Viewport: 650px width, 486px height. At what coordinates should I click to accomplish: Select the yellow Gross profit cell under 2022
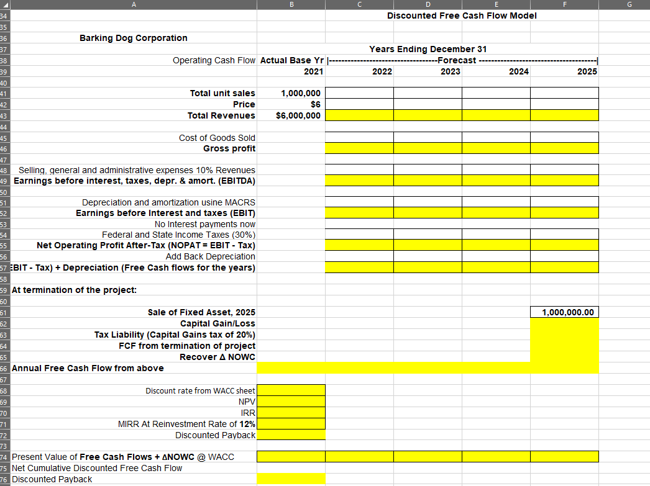point(359,148)
